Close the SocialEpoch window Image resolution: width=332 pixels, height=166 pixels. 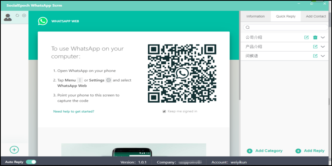coord(324,4)
